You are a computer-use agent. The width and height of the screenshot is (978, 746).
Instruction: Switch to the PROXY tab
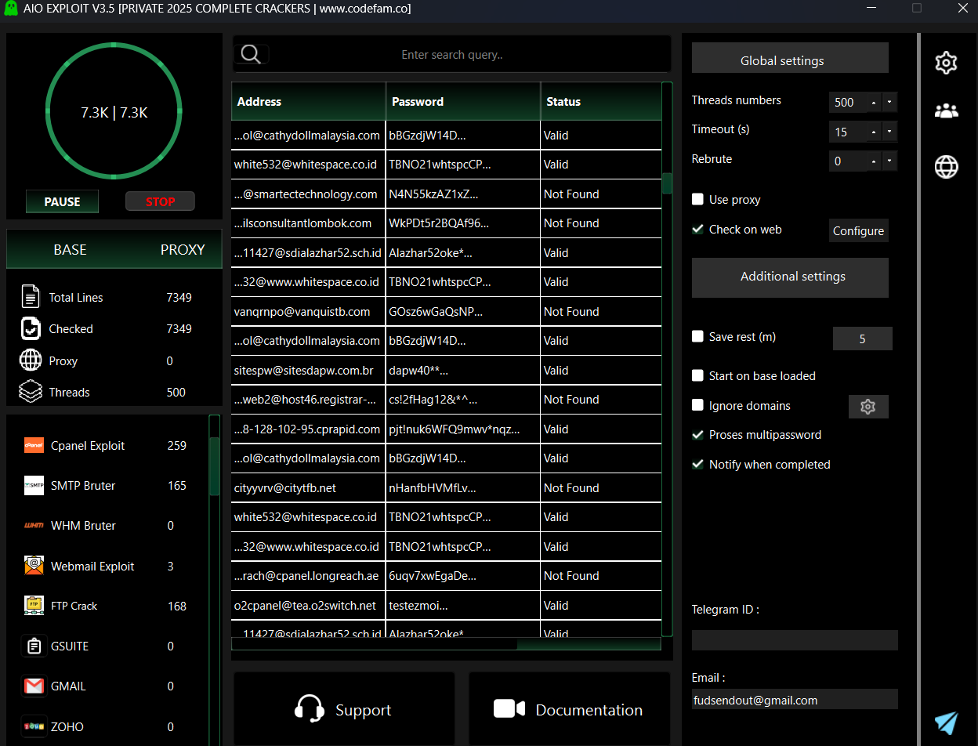point(183,249)
